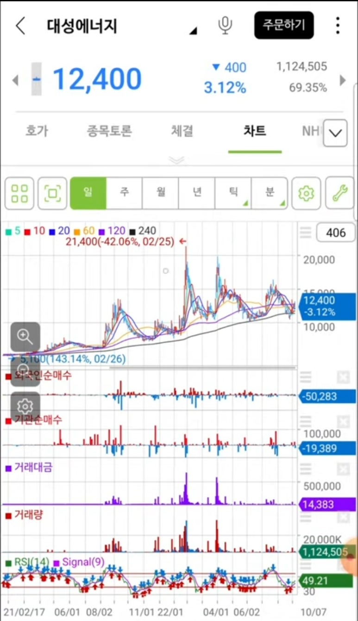Switch to the 호가 tab
The height and width of the screenshot is (621, 358).
37,131
